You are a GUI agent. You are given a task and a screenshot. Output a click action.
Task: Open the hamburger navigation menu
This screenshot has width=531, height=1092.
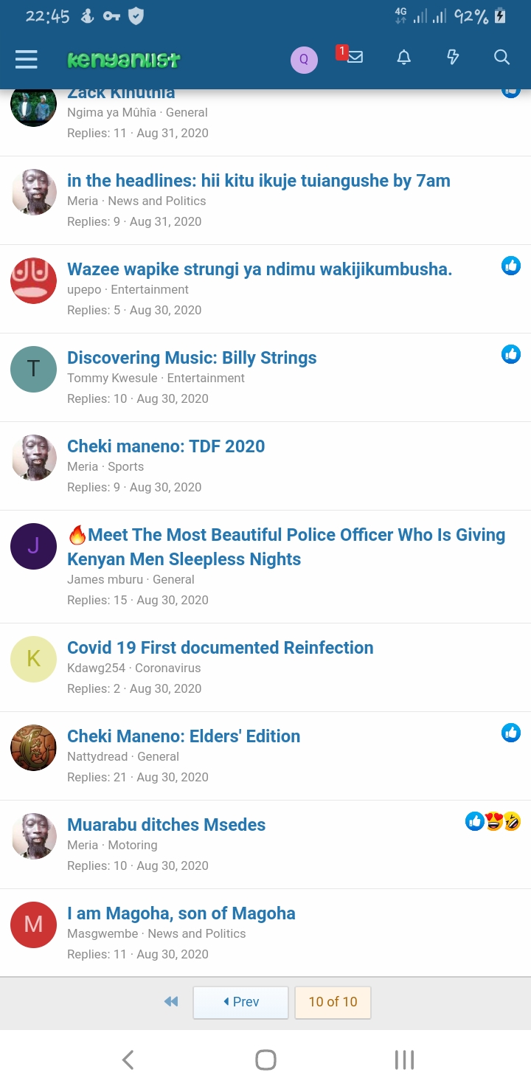pyautogui.click(x=27, y=59)
